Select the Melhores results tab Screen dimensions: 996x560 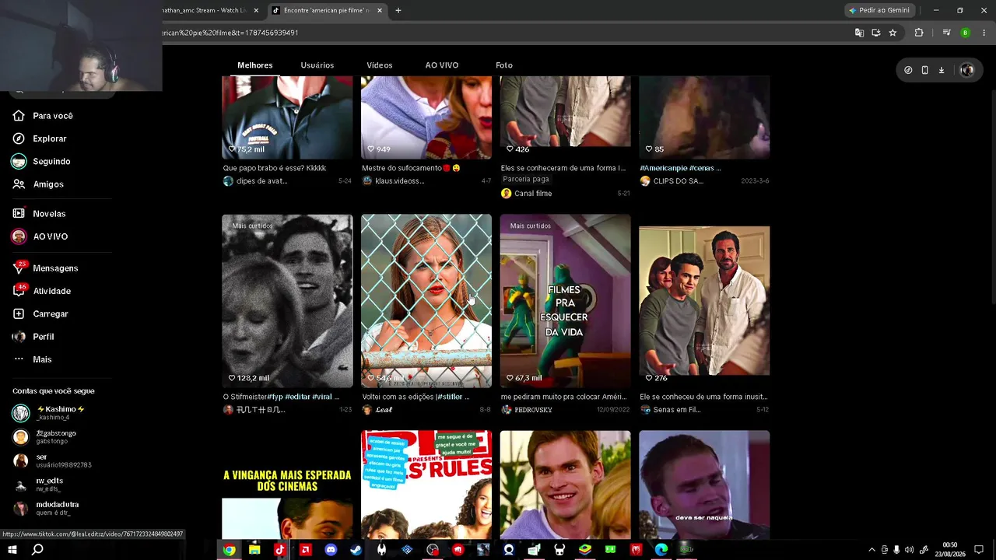point(255,65)
